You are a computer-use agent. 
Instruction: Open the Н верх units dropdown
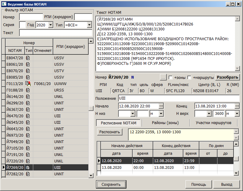[237, 114]
